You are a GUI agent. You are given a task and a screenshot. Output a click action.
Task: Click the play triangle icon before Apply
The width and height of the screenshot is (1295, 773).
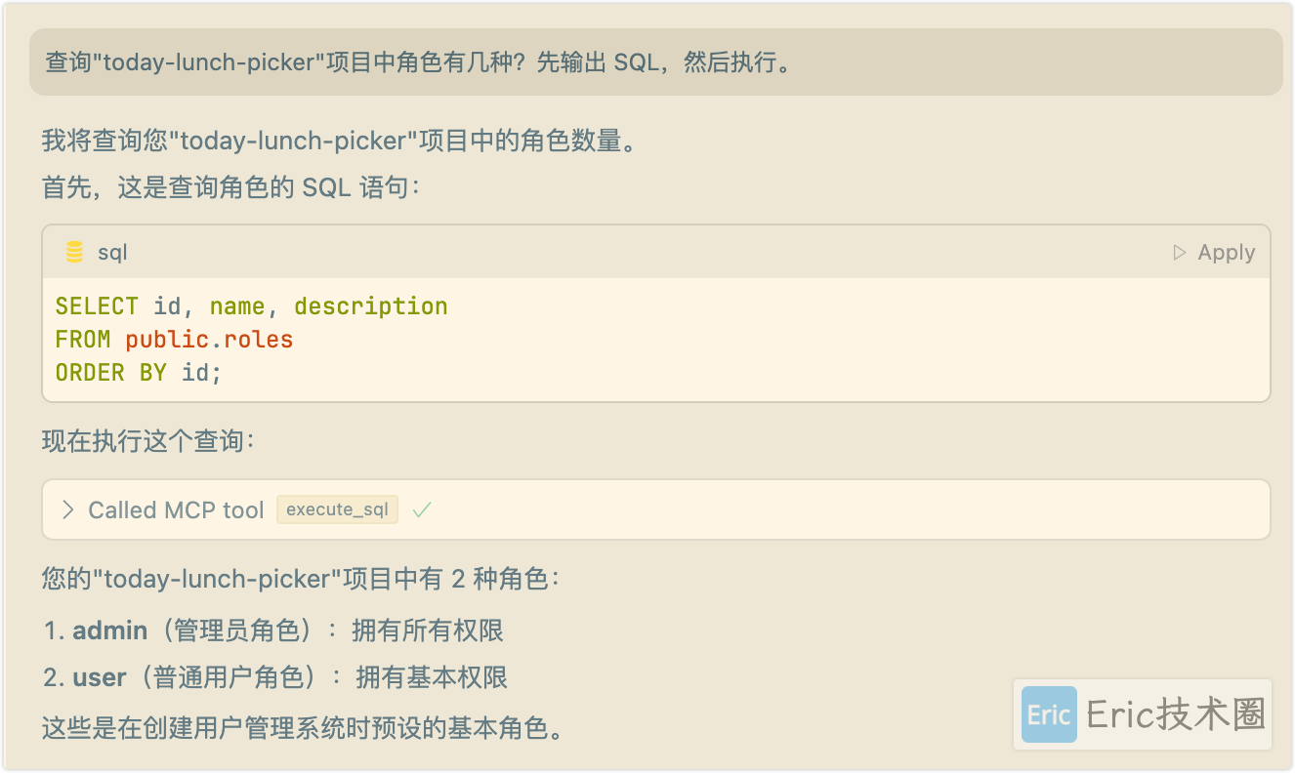1180,253
